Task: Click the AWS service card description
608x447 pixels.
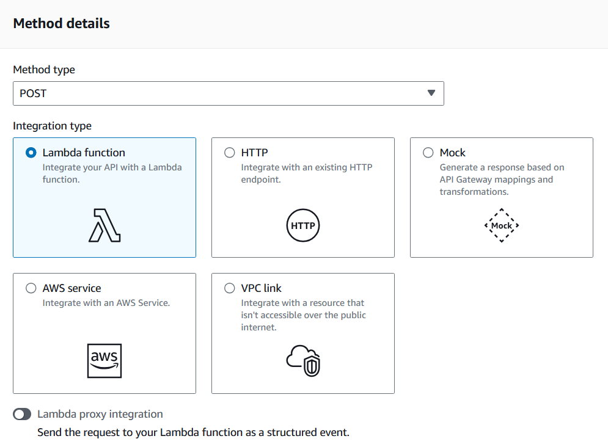Action: 106,303
